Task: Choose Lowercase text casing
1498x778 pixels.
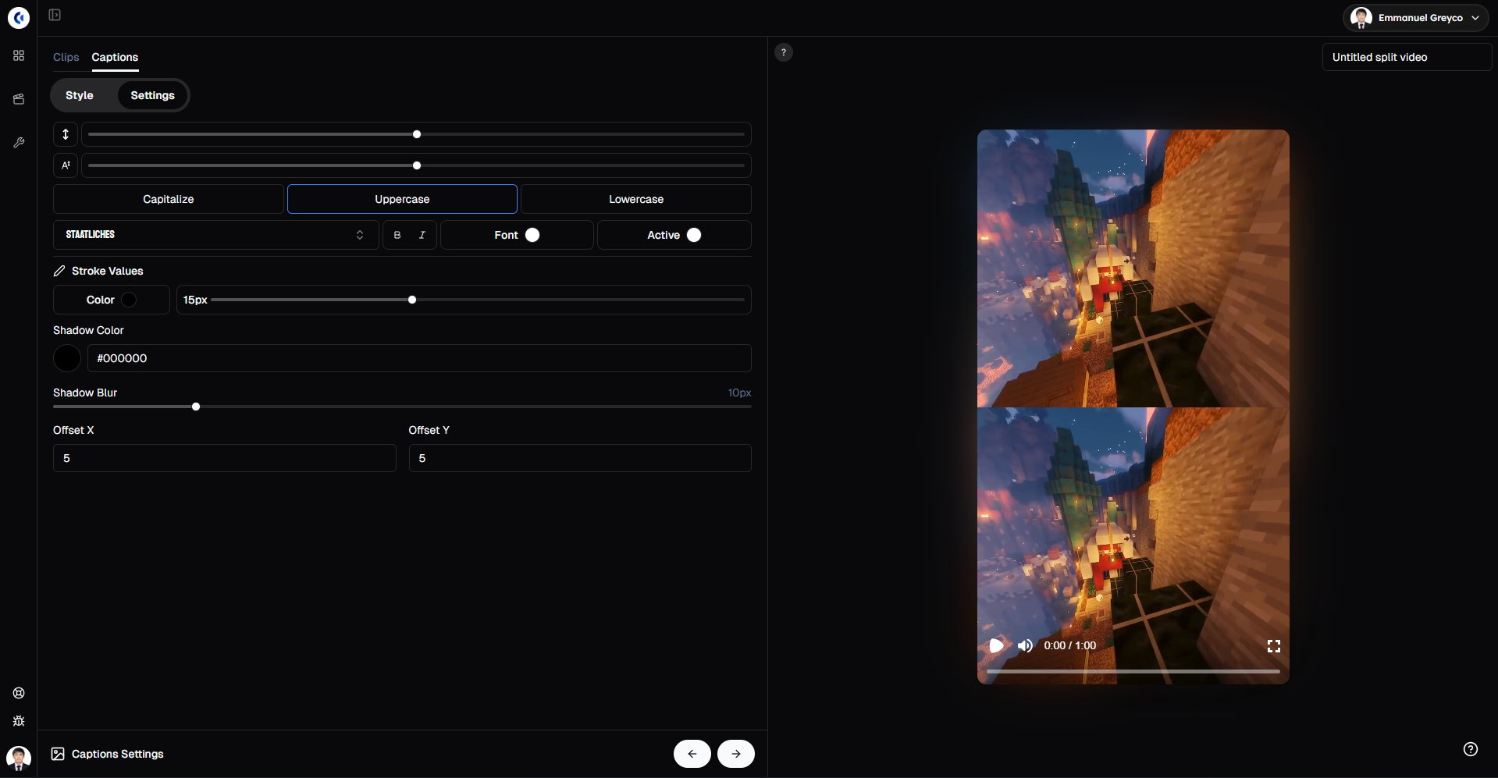Action: [x=636, y=199]
